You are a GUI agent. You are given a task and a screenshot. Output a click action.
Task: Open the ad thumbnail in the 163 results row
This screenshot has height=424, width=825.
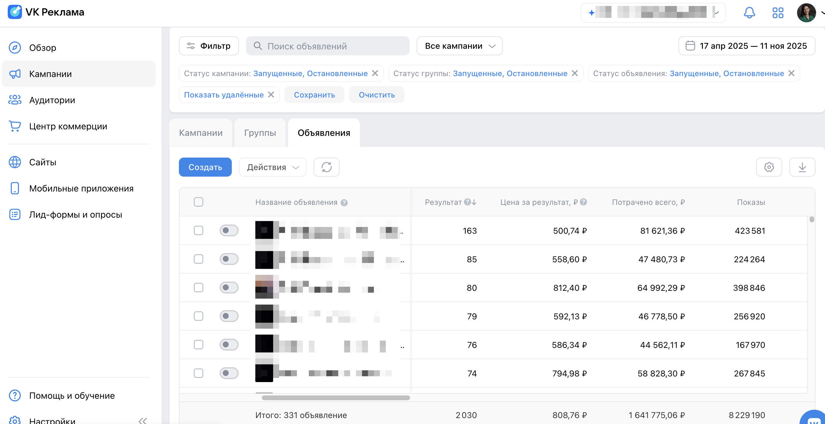[x=264, y=230]
